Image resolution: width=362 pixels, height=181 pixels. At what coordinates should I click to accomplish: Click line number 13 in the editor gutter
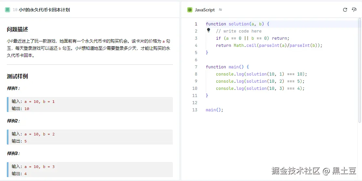[x=195, y=110]
